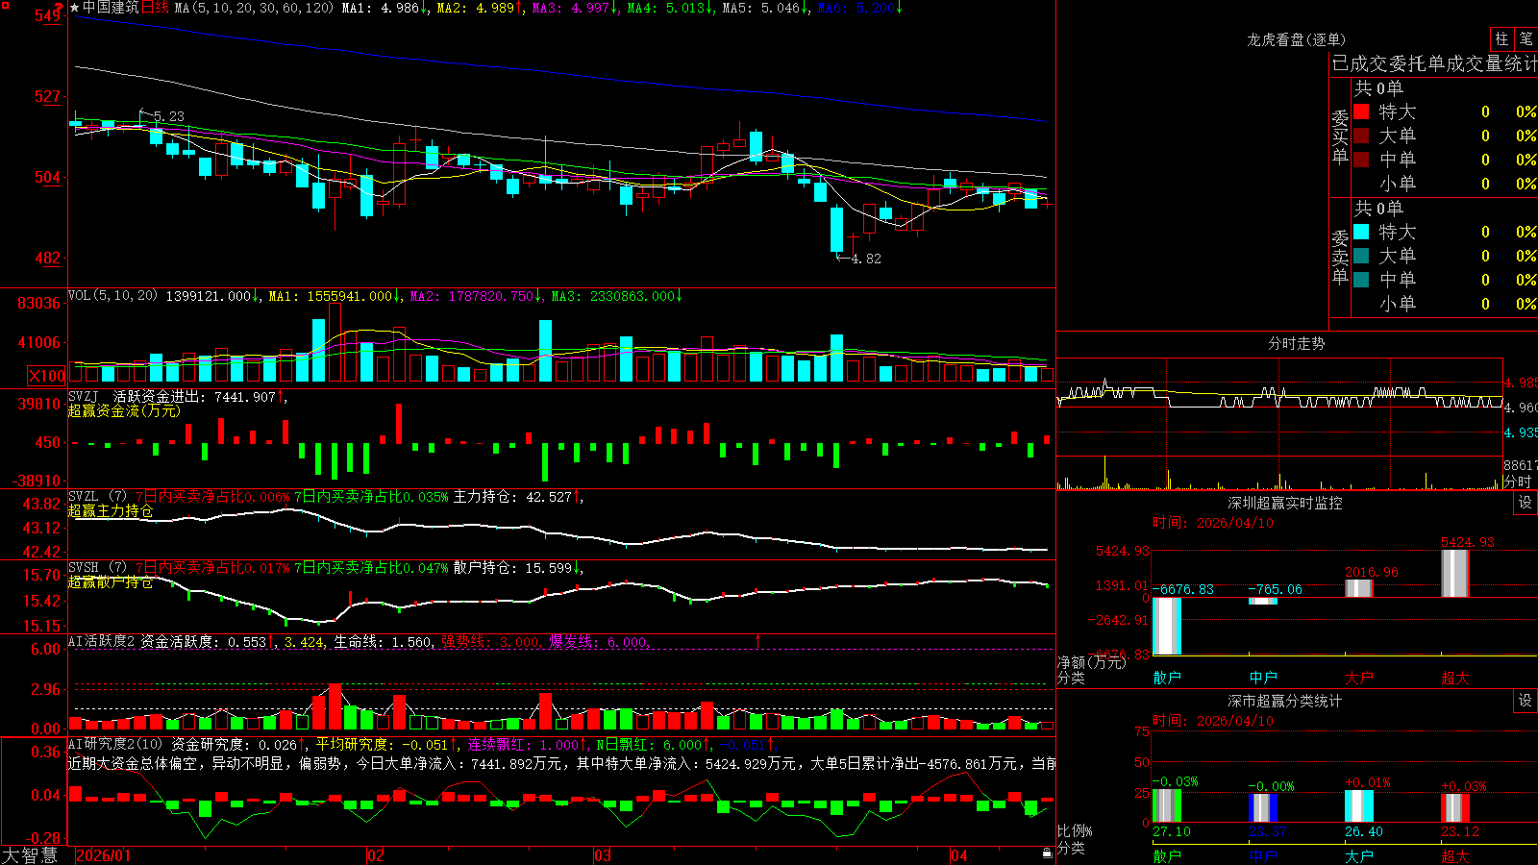Click the teal 大单 swatch under 委卖单
Viewport: 1538px width, 865px height.
1361,256
